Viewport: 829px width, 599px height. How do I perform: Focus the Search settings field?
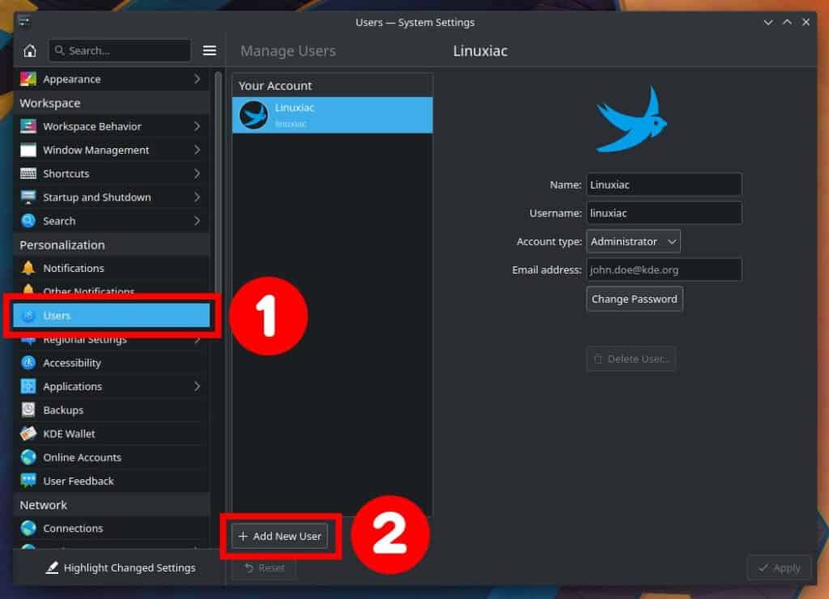click(120, 51)
